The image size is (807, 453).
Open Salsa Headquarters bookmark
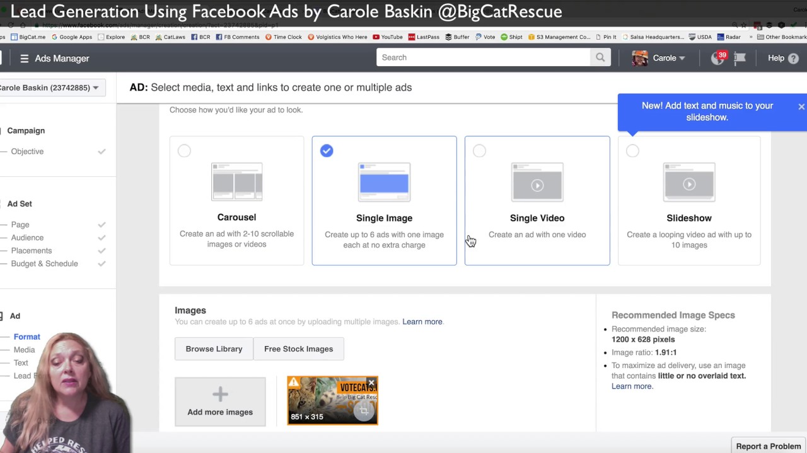tap(653, 37)
